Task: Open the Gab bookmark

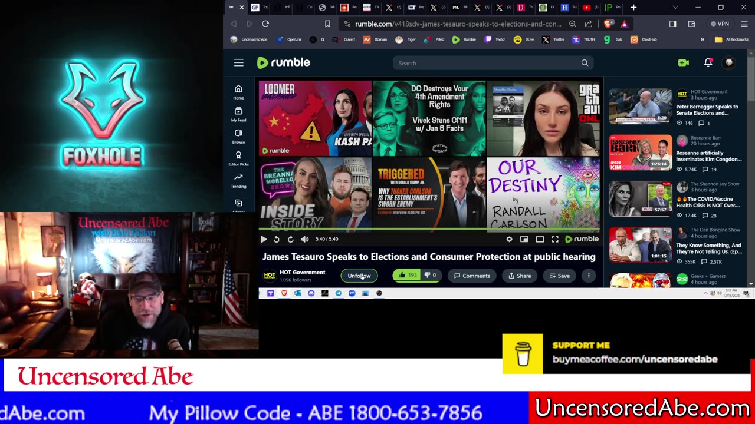Action: pyautogui.click(x=613, y=39)
